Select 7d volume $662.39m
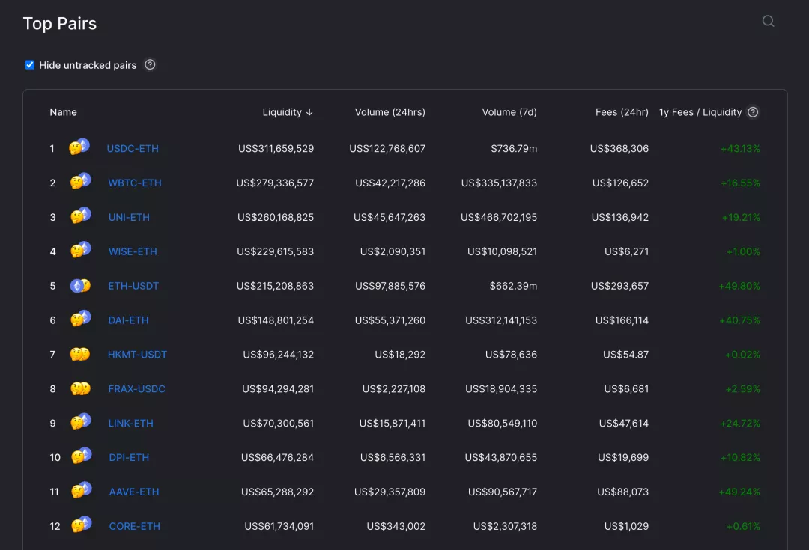The height and width of the screenshot is (550, 809). click(513, 286)
